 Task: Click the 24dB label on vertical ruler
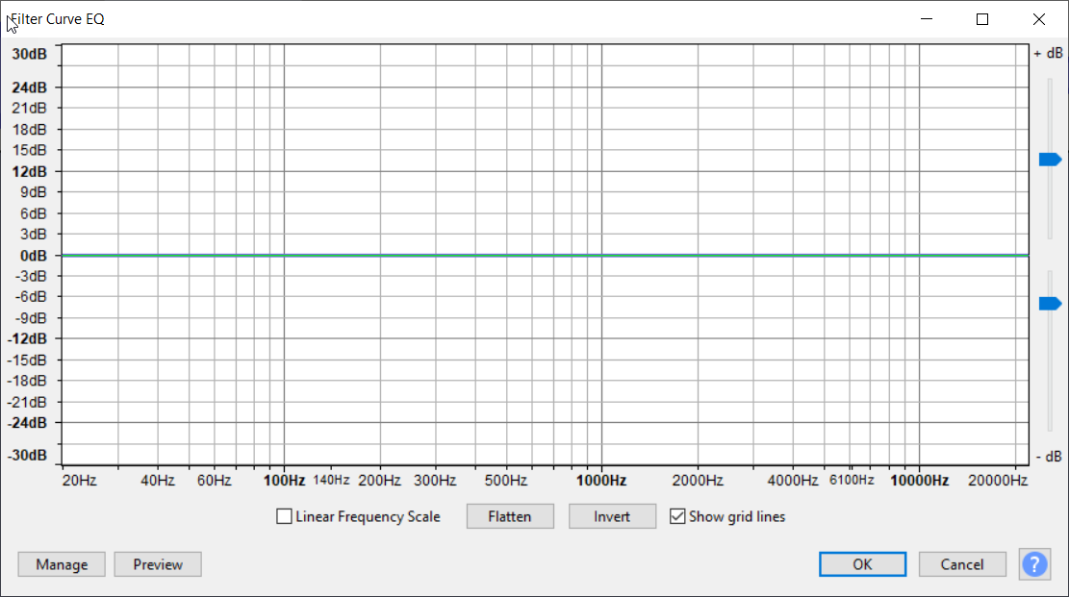tap(29, 87)
